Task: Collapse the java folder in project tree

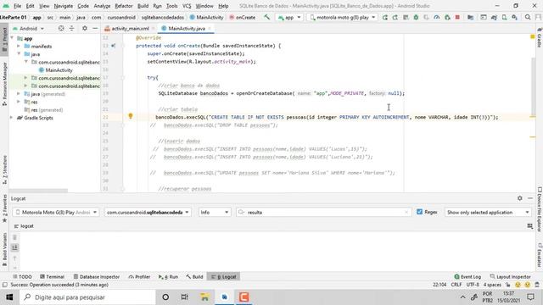Action: (19, 54)
